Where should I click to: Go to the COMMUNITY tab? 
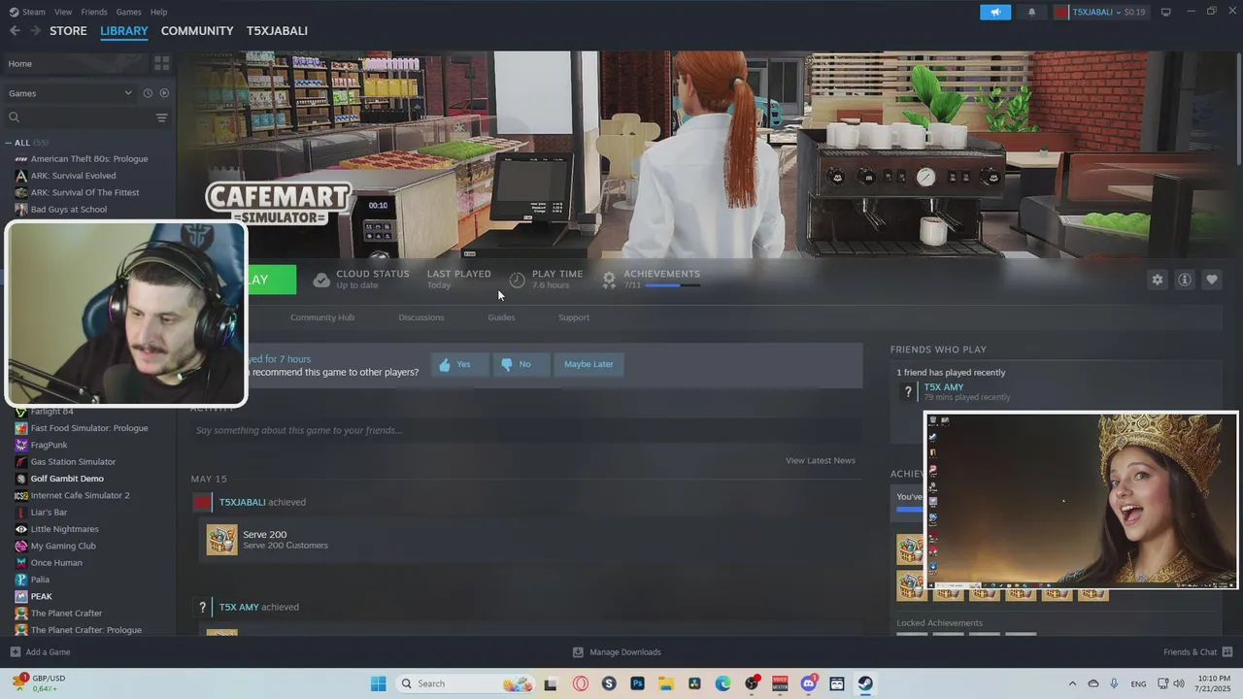pos(197,31)
